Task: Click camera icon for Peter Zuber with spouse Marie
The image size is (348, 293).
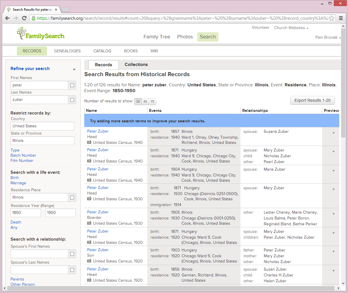Action: 89,180
